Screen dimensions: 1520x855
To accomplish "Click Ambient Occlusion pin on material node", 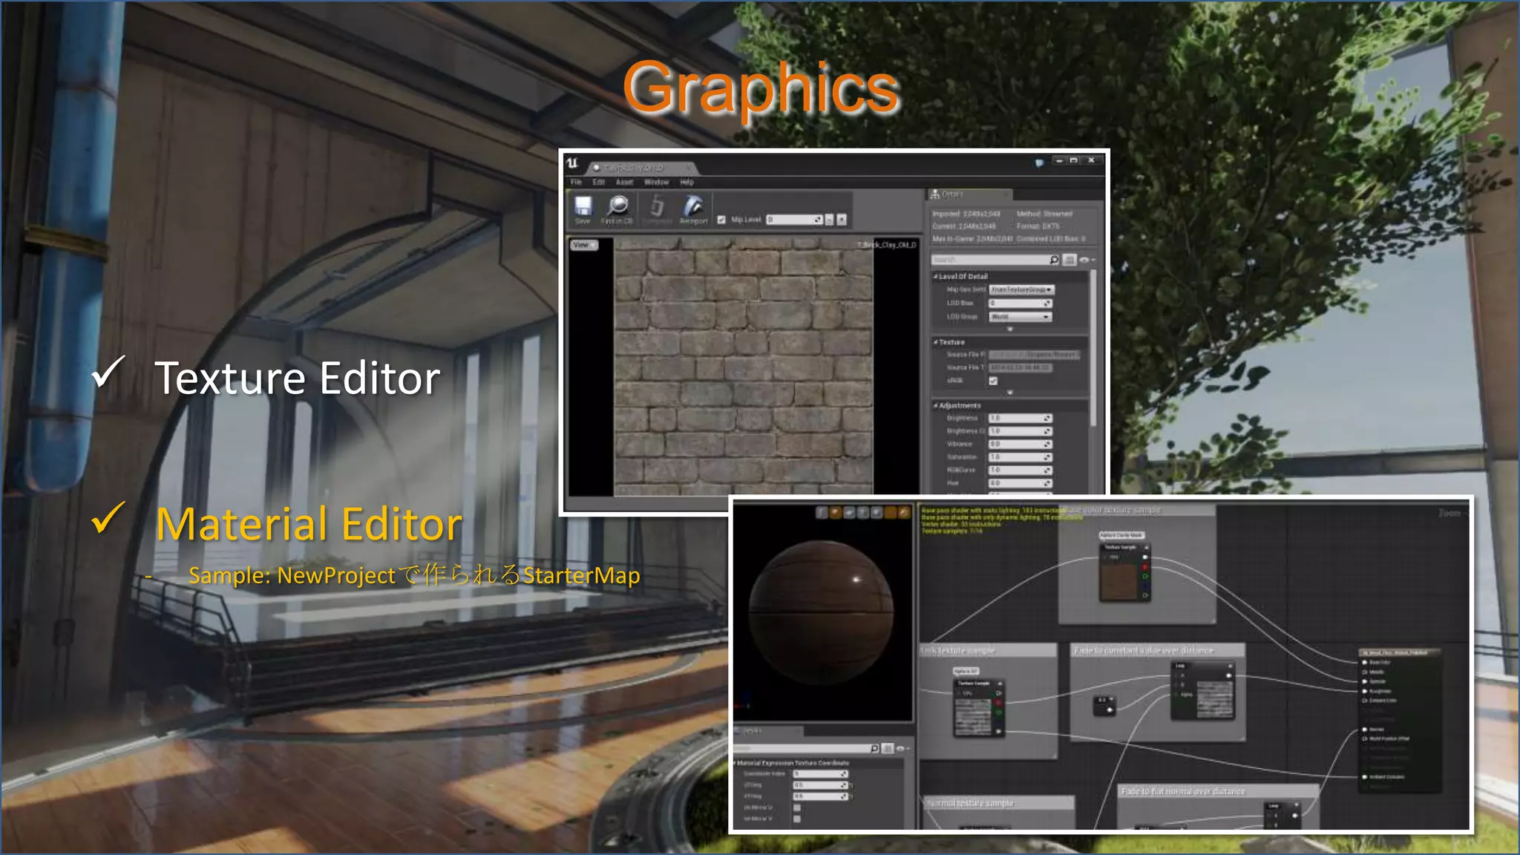I will (1365, 777).
